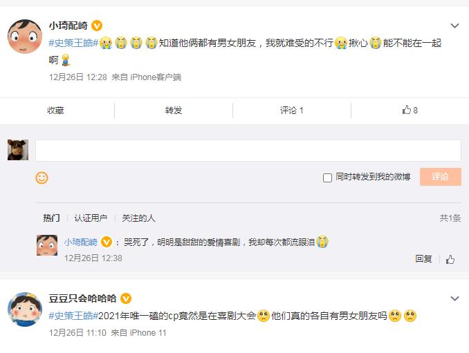The width and height of the screenshot is (469, 353).
Task: Click commenter avatar beside 哭死了 comment
Action: [46, 245]
